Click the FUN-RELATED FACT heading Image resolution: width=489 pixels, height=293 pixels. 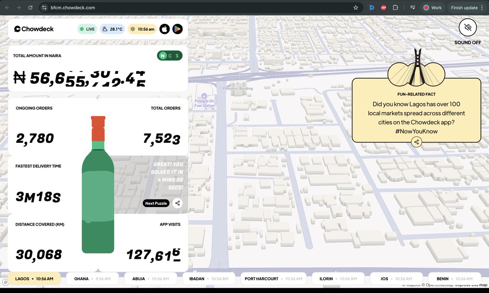click(x=416, y=94)
